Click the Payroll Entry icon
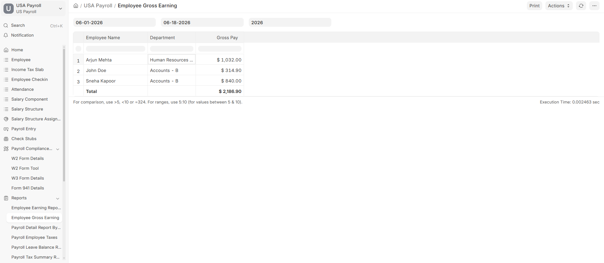604x263 pixels. coord(6,129)
